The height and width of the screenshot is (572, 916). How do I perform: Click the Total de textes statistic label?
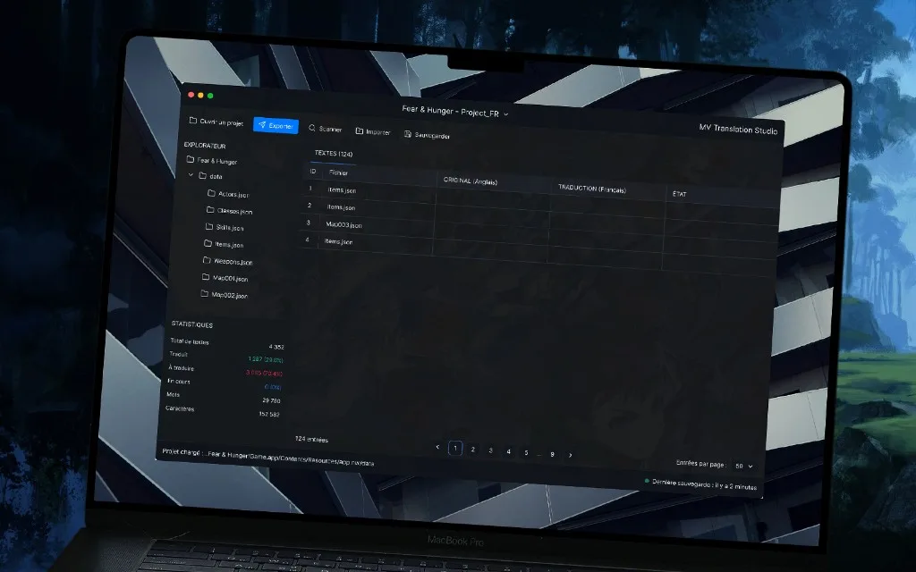(x=190, y=341)
